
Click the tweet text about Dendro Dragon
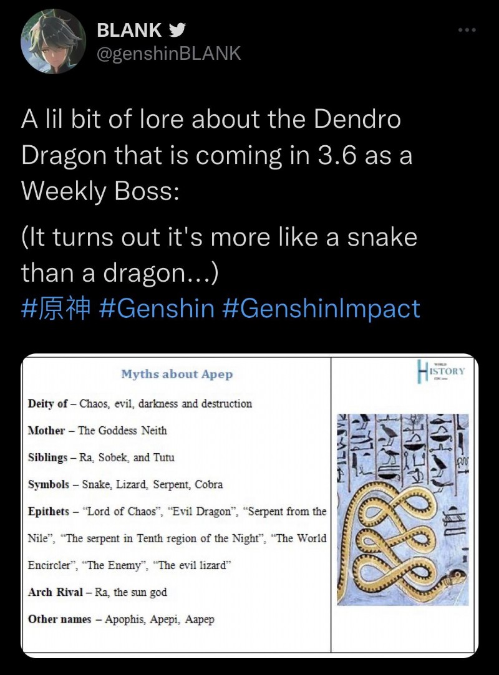pyautogui.click(x=216, y=155)
